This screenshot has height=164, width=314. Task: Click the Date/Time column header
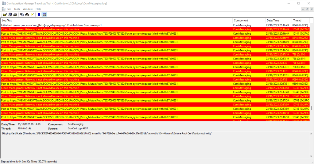tap(278, 21)
